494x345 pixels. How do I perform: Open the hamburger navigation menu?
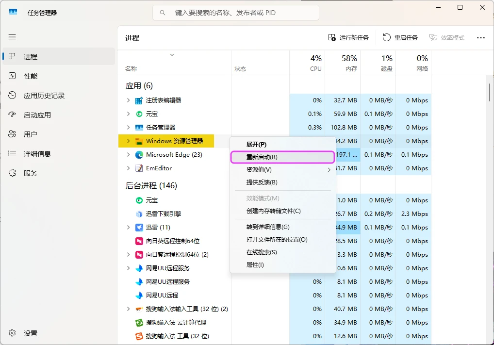[x=12, y=37]
